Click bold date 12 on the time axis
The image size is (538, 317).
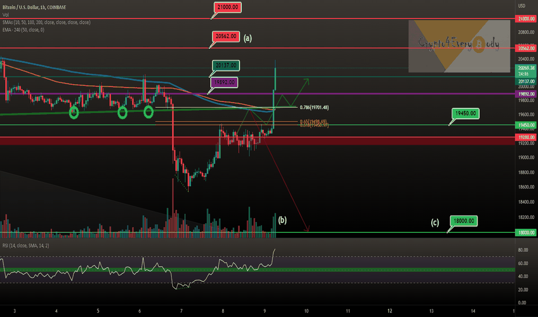pyautogui.click(x=390, y=311)
